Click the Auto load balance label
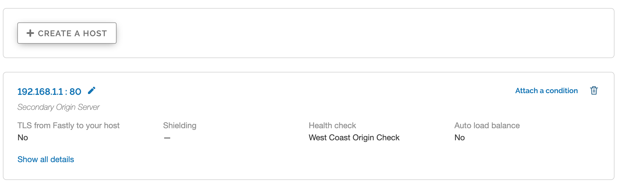622x188 pixels. point(487,125)
